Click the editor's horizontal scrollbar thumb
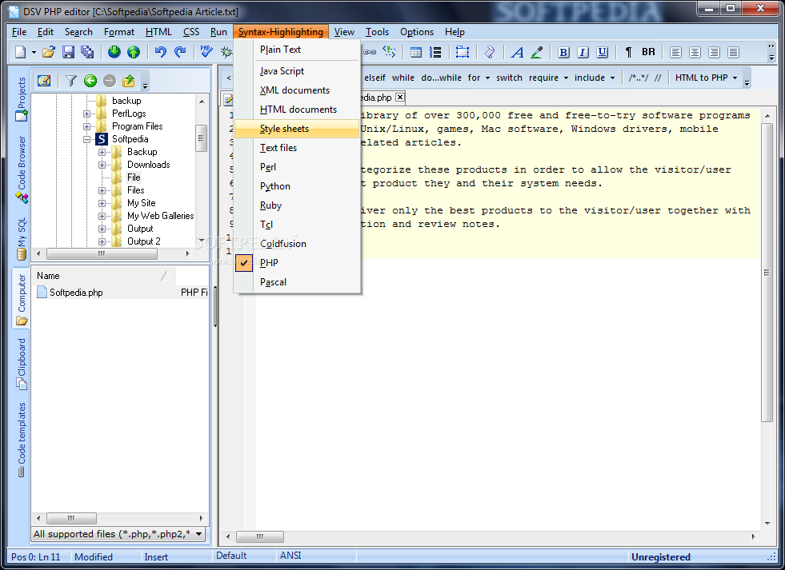This screenshot has width=785, height=570. click(260, 536)
